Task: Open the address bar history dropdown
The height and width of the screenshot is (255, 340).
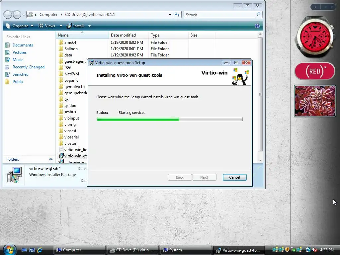Action: click(x=170, y=15)
